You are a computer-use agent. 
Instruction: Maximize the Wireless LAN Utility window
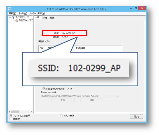136,8
